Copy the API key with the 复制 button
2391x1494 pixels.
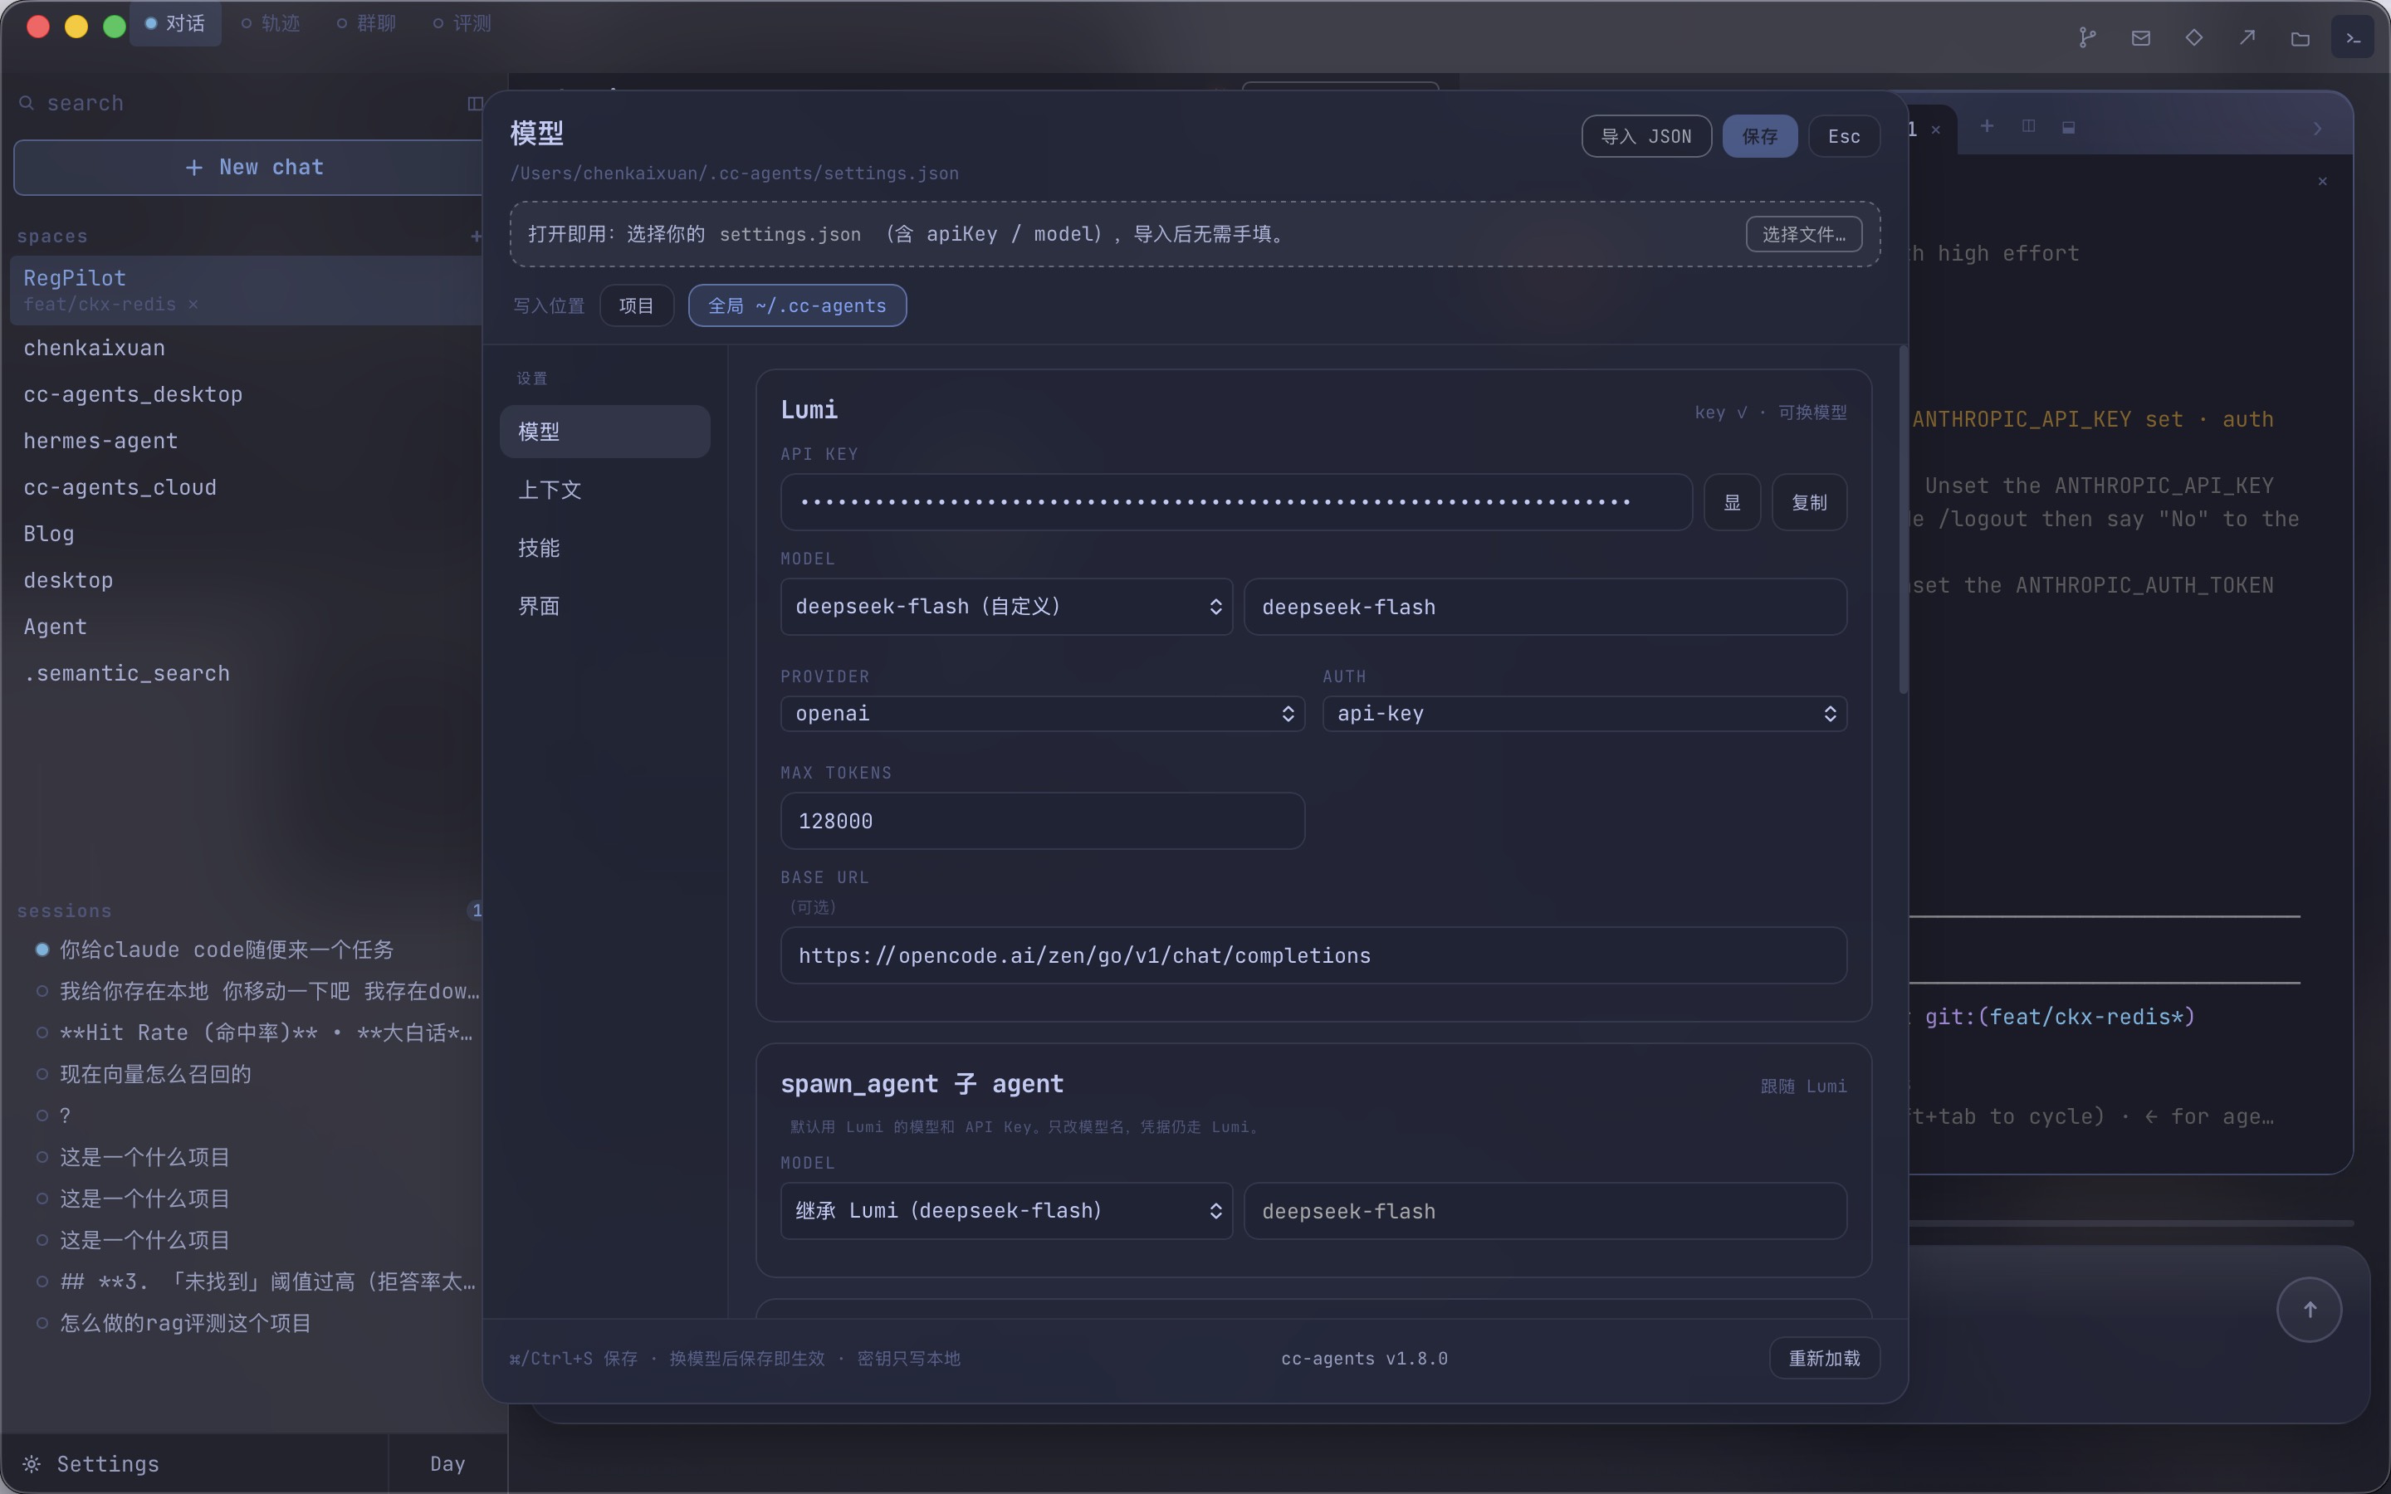(1809, 502)
